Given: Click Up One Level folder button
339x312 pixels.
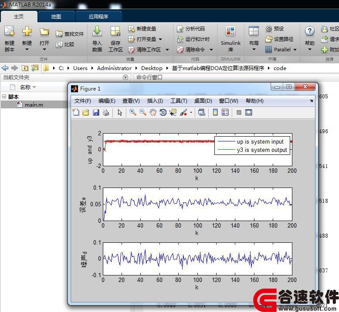Looking at the screenshot, I should coord(25,68).
